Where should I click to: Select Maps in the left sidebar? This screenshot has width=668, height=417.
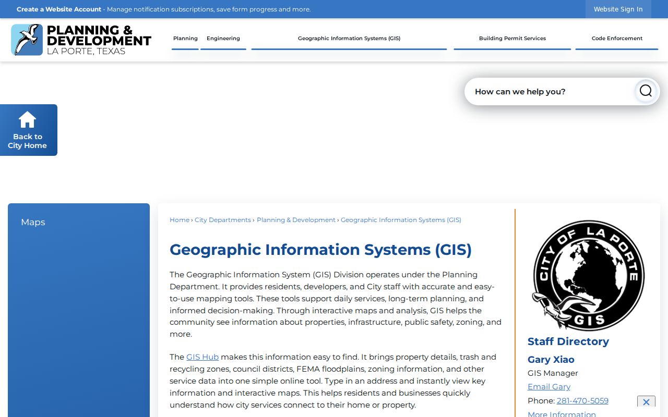33,222
